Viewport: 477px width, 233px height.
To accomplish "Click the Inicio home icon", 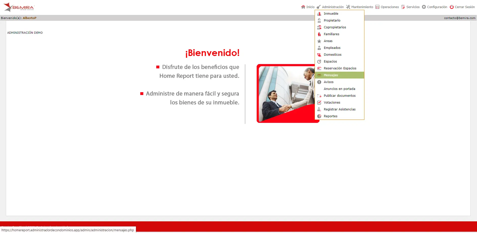I will [x=303, y=7].
